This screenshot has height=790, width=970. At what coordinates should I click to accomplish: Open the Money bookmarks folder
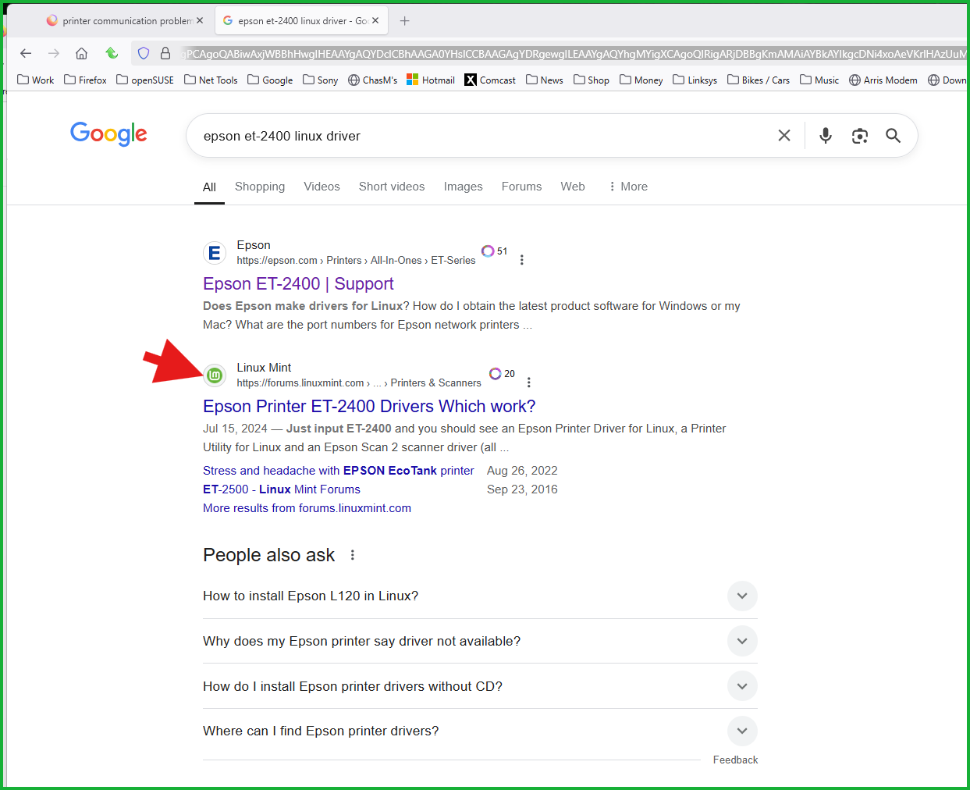641,80
